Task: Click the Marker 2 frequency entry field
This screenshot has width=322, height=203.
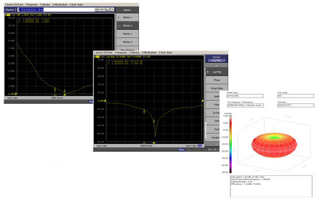Action: (x=56, y=10)
